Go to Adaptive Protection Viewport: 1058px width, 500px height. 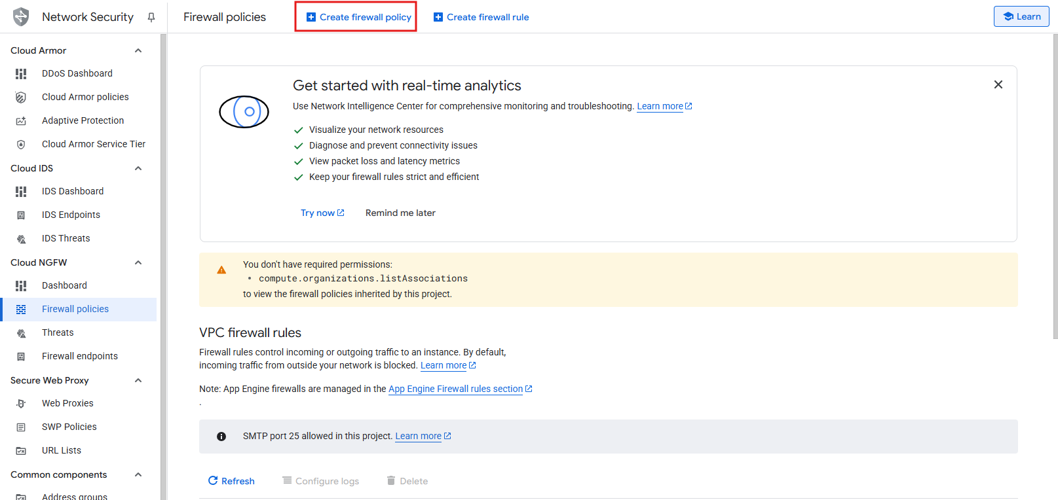(83, 120)
